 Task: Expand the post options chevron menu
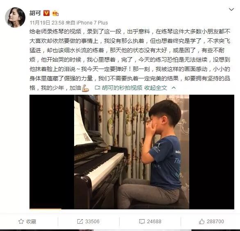click(231, 9)
